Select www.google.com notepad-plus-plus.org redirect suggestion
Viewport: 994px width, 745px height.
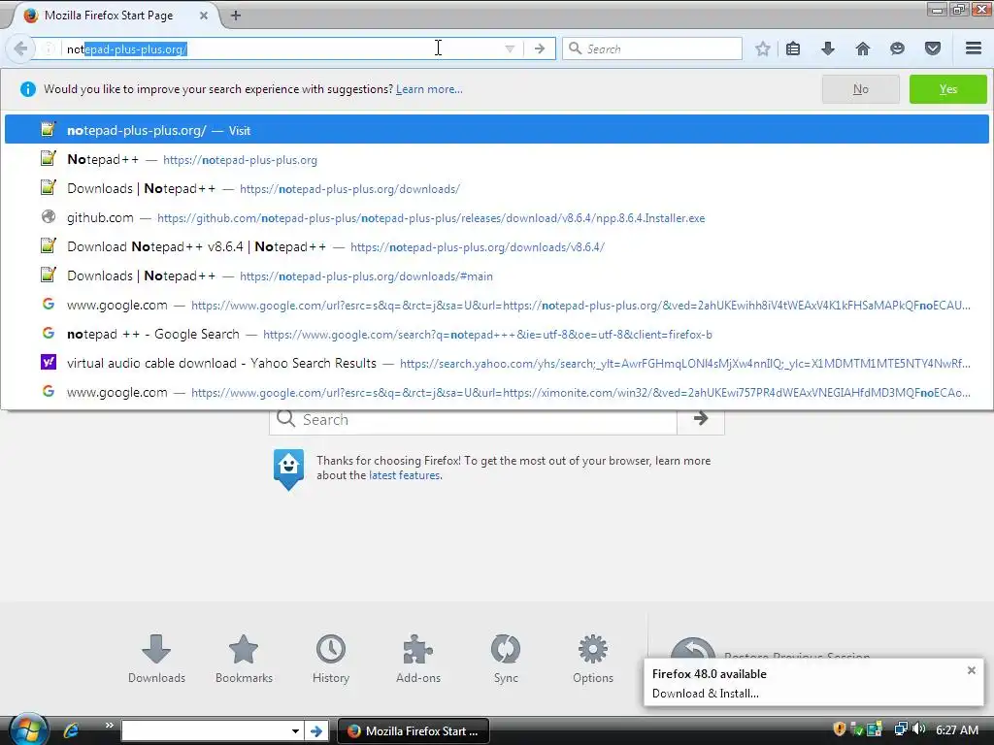(x=496, y=306)
